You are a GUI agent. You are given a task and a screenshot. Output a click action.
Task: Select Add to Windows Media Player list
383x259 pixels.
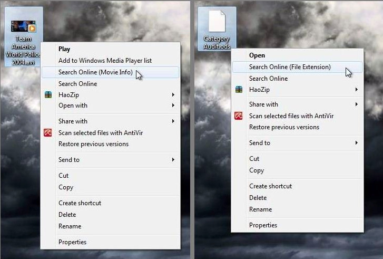tap(105, 61)
